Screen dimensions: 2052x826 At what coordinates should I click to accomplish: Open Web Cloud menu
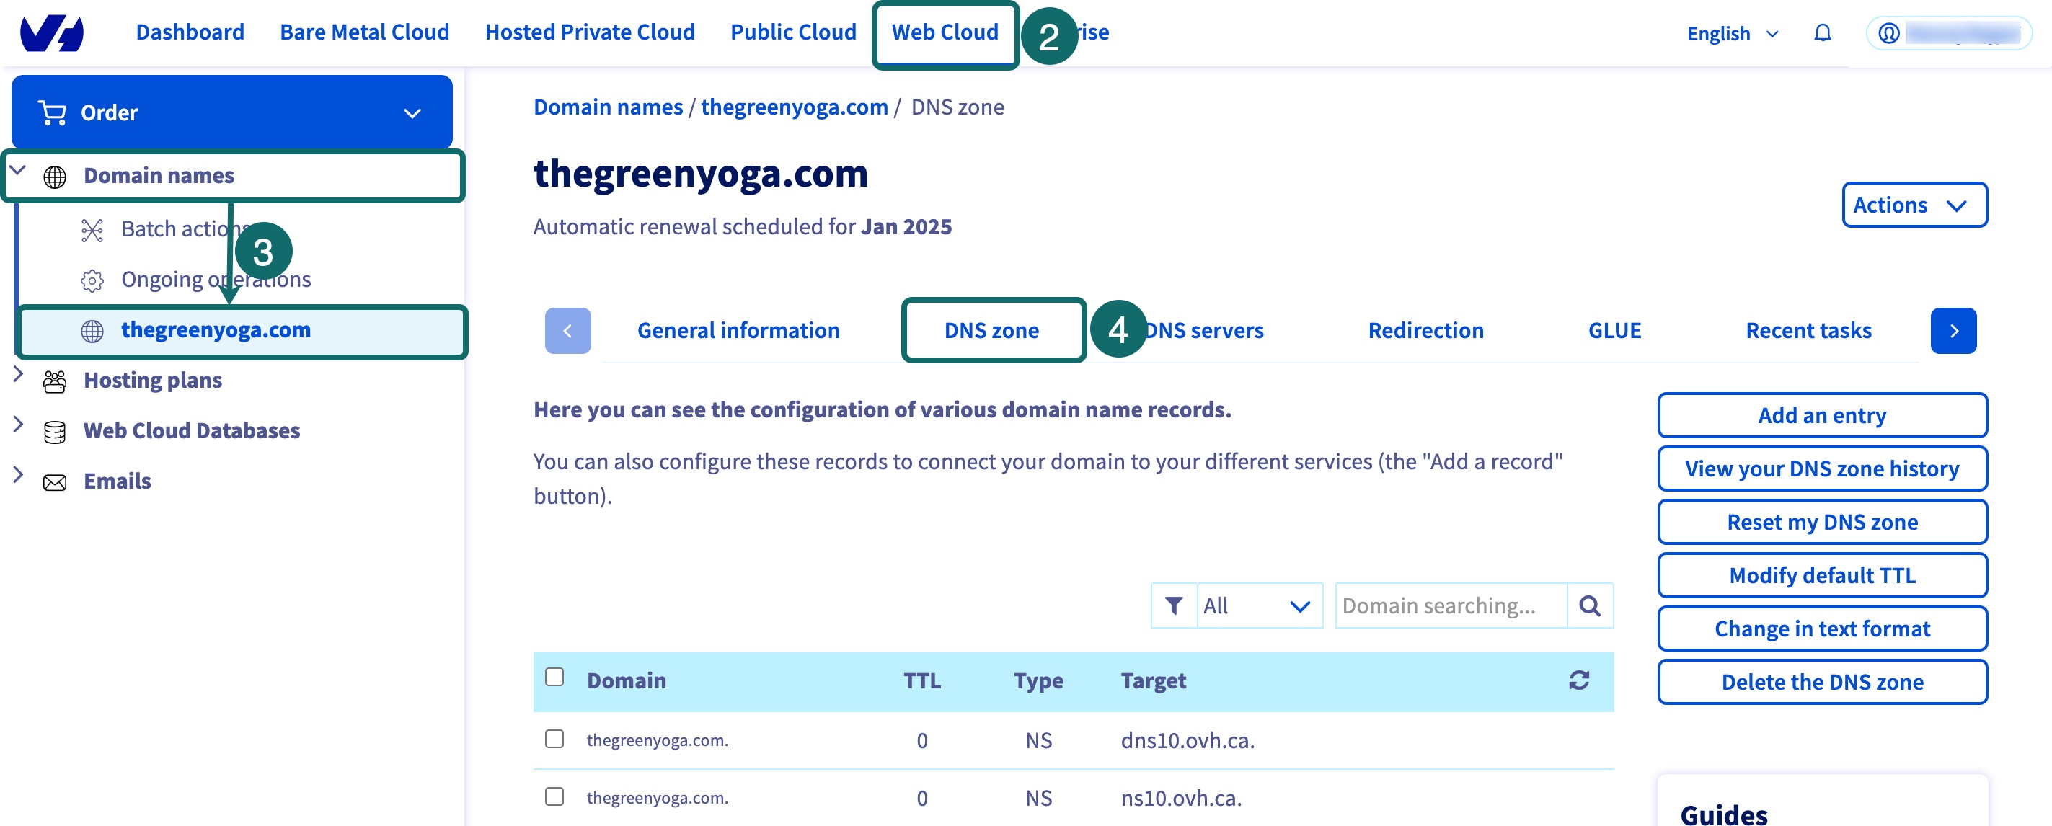click(945, 32)
